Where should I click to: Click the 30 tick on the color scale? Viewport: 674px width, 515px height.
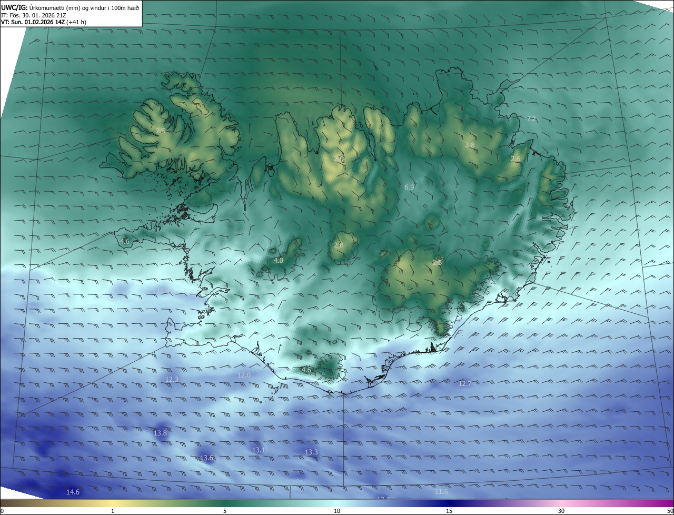tap(561, 511)
